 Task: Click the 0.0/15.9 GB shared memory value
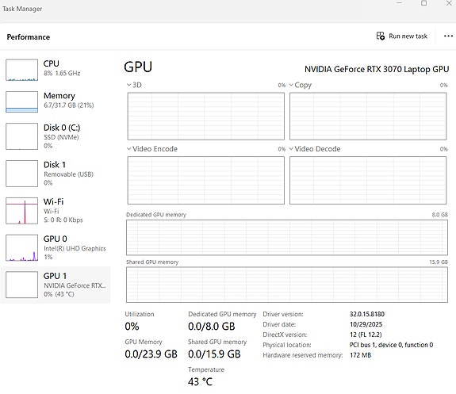[214, 354]
